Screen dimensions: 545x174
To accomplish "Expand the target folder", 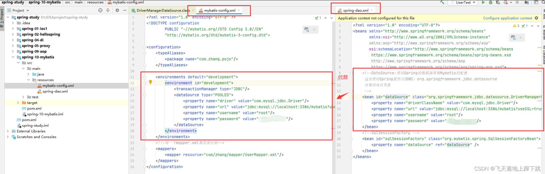I will point(18,103).
